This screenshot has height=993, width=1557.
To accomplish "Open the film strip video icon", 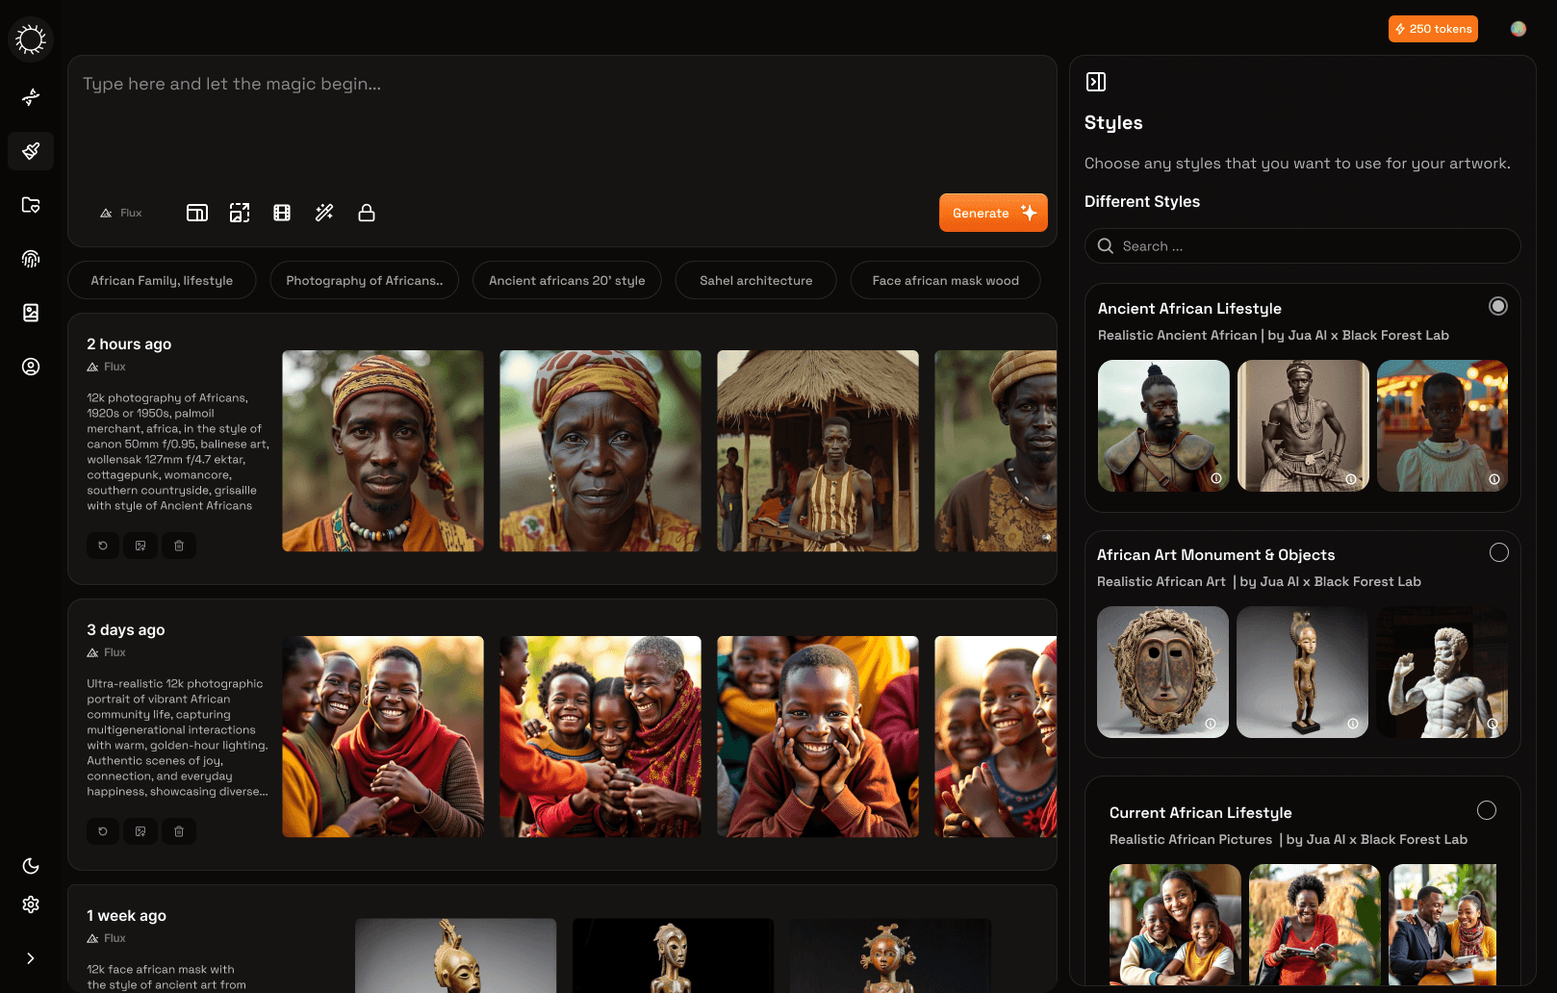I will click(282, 213).
